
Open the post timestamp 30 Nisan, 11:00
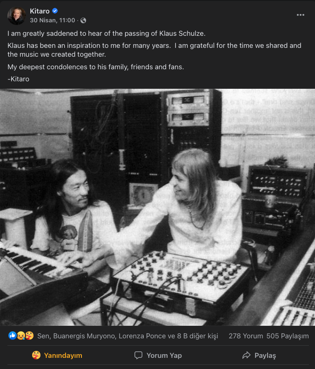tap(52, 20)
